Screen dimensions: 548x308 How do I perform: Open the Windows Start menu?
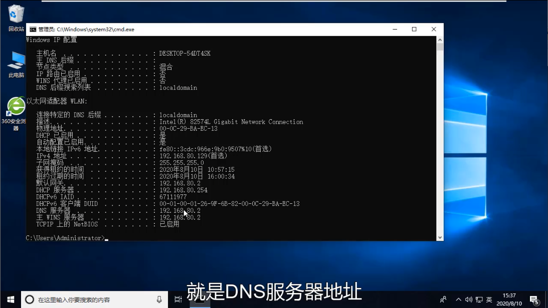coord(11,299)
